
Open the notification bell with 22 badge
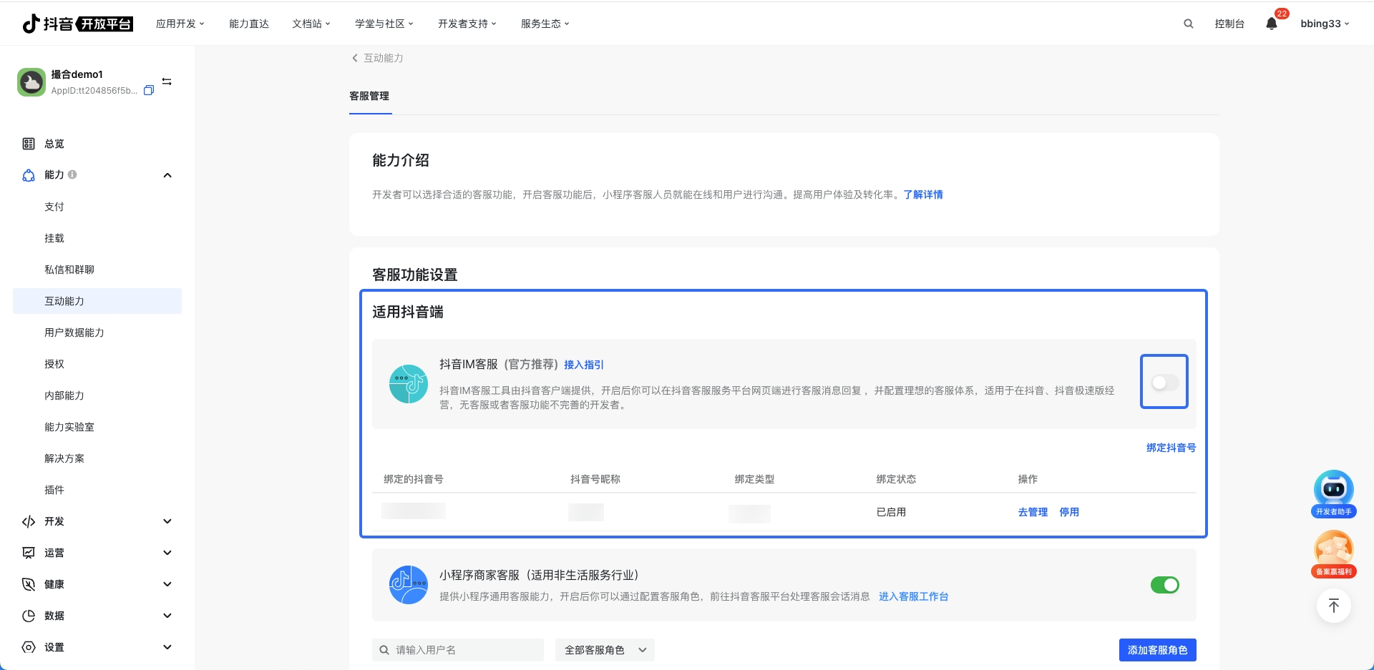click(1272, 24)
